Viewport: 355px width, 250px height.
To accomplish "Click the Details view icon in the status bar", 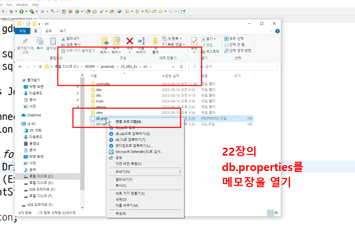I will coord(270,213).
